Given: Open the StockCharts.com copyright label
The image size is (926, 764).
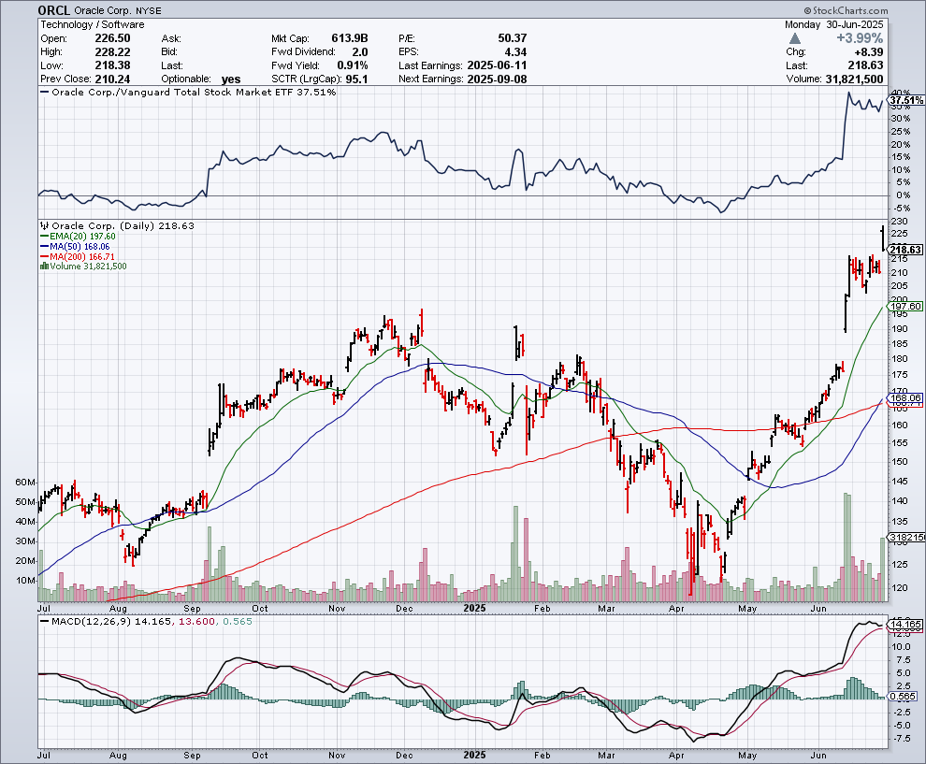Looking at the screenshot, I should tap(846, 10).
